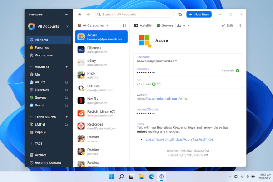Open the AzureTipsAndTricks link in notes
273x182 pixels.
[172, 139]
